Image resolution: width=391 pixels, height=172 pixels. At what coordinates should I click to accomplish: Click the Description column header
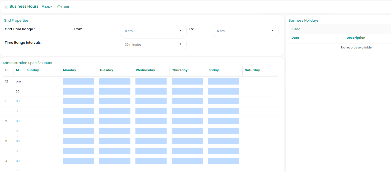pos(356,38)
